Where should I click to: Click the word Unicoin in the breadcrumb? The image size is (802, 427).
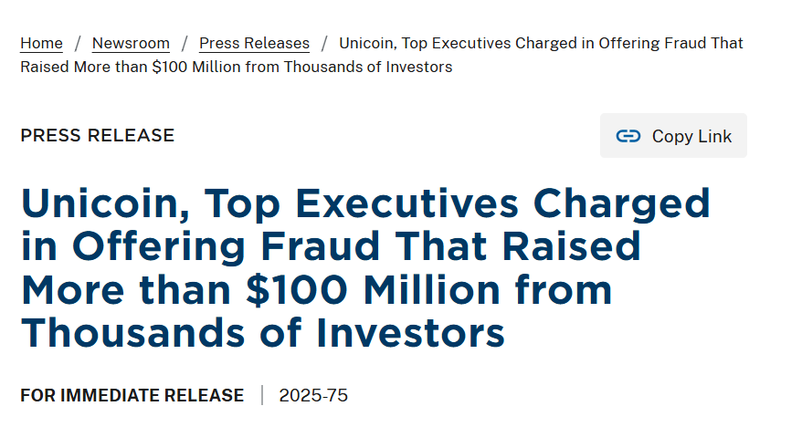point(365,43)
